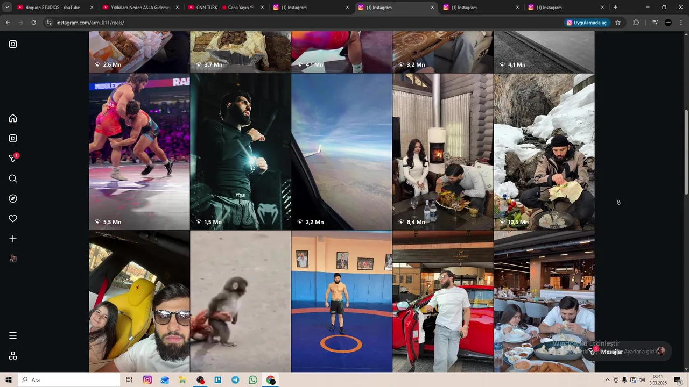Open a new browser tab
This screenshot has height=387, width=689.
615,8
